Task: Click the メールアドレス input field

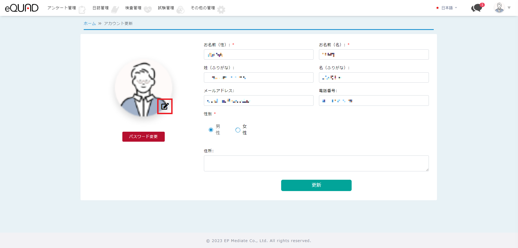Action: click(258, 101)
